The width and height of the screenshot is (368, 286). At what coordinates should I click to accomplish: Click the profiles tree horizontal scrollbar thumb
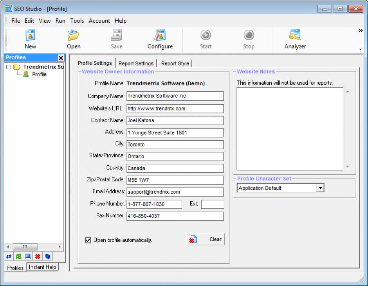(x=25, y=247)
